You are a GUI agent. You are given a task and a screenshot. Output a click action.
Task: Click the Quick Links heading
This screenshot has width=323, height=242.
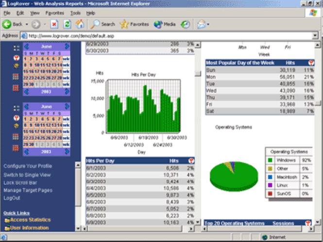click(17, 213)
